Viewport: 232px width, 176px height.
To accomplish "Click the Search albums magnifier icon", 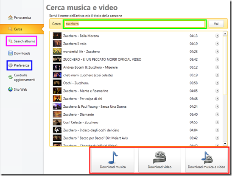I will pos(10,41).
